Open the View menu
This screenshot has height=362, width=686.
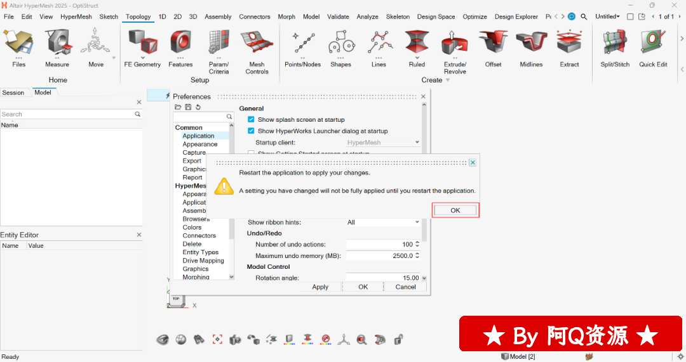coord(46,16)
